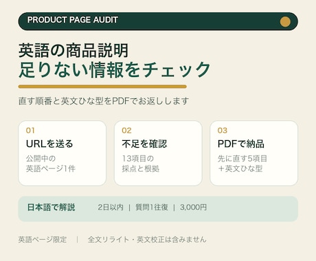Viewport: 316px width, 261px height.
Task: Click the heading 英語の商品説明
Action: (74, 51)
